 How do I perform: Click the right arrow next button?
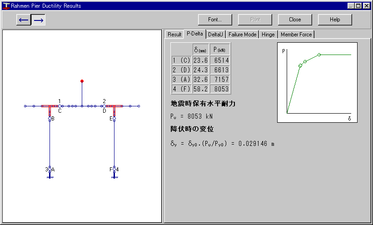tap(39, 20)
